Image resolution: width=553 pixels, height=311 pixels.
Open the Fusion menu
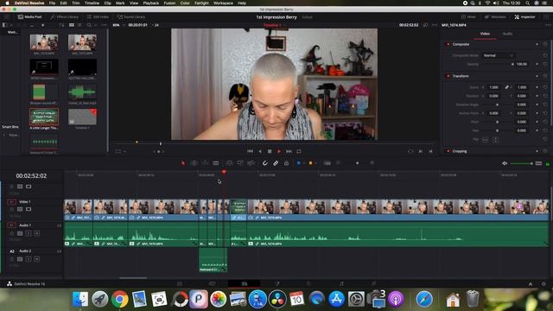[169, 3]
